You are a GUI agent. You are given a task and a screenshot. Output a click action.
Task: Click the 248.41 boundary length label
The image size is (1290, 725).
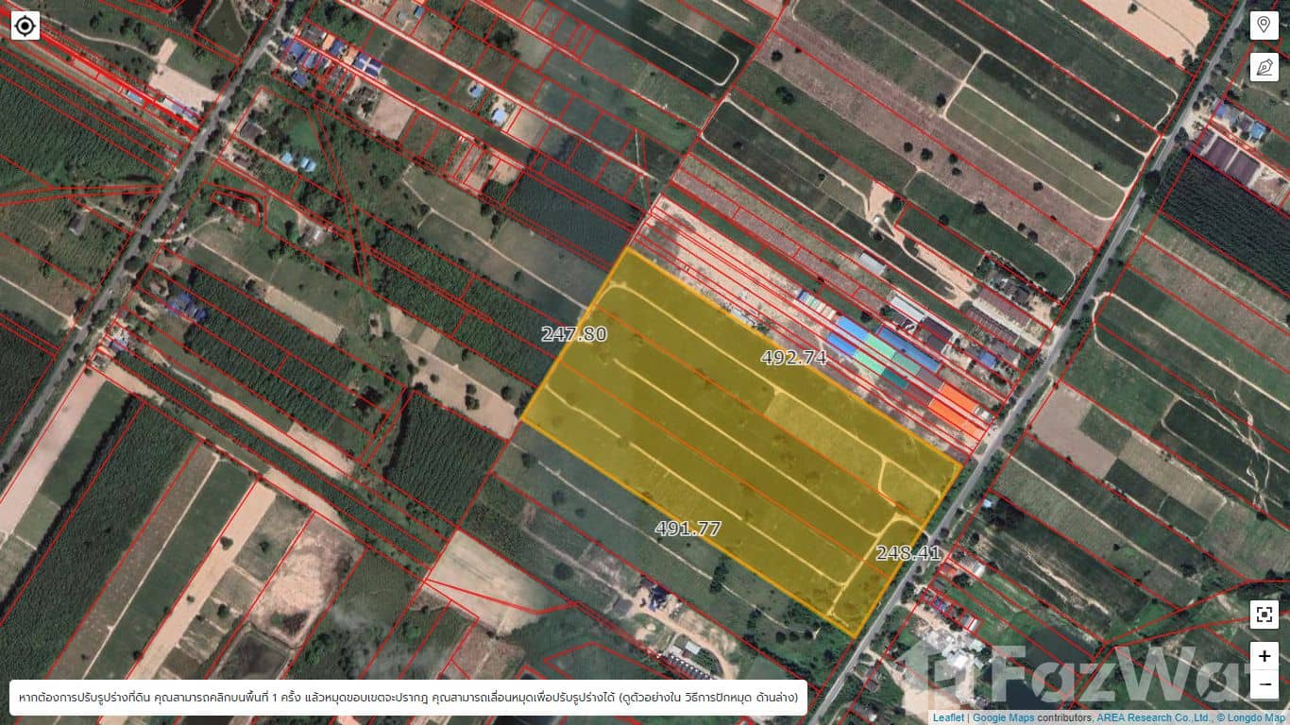(x=908, y=553)
